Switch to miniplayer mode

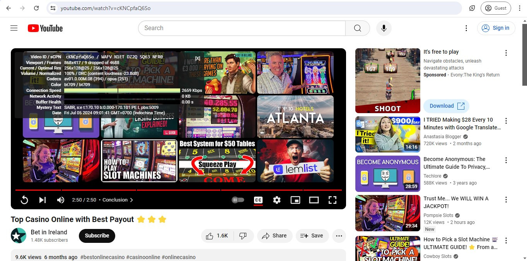(x=295, y=200)
